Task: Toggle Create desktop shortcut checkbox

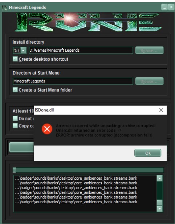Action: point(15,59)
